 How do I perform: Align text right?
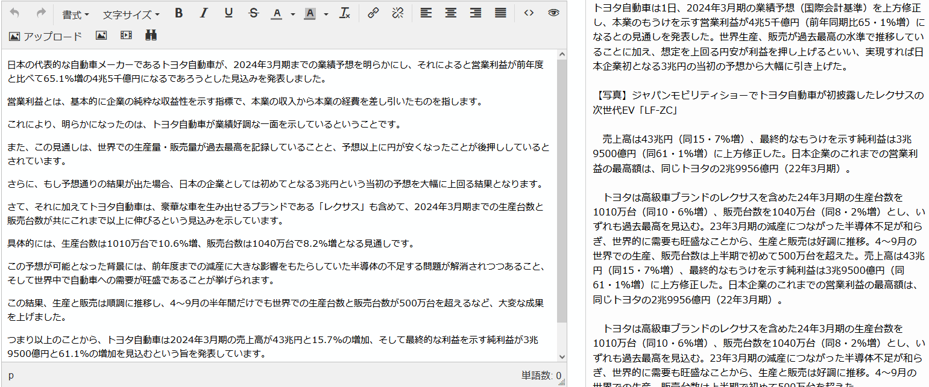[x=476, y=13]
